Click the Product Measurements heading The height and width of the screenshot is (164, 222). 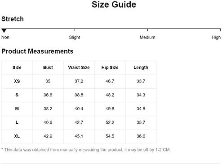point(37,51)
